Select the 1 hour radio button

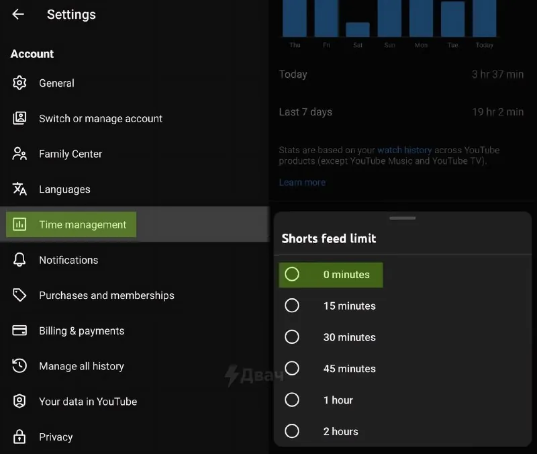pyautogui.click(x=292, y=400)
